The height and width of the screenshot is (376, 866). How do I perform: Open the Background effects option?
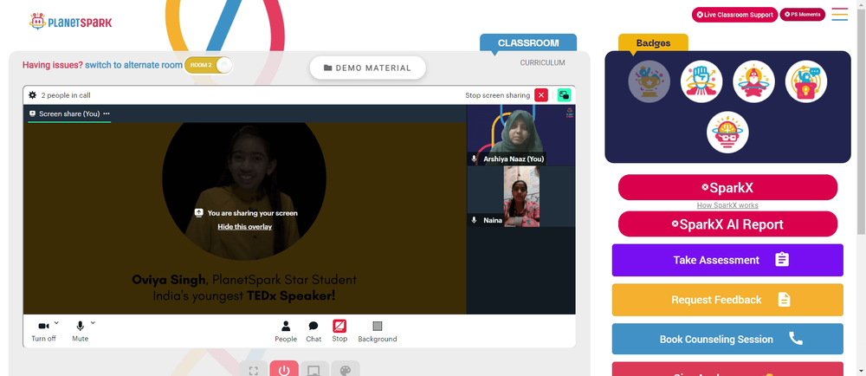378,331
